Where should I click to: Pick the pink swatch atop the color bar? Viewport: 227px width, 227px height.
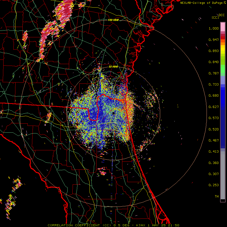point(223,27)
